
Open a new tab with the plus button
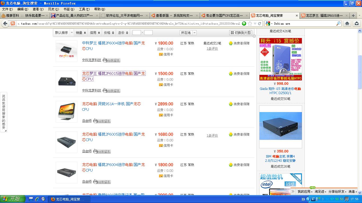[x=353, y=15]
